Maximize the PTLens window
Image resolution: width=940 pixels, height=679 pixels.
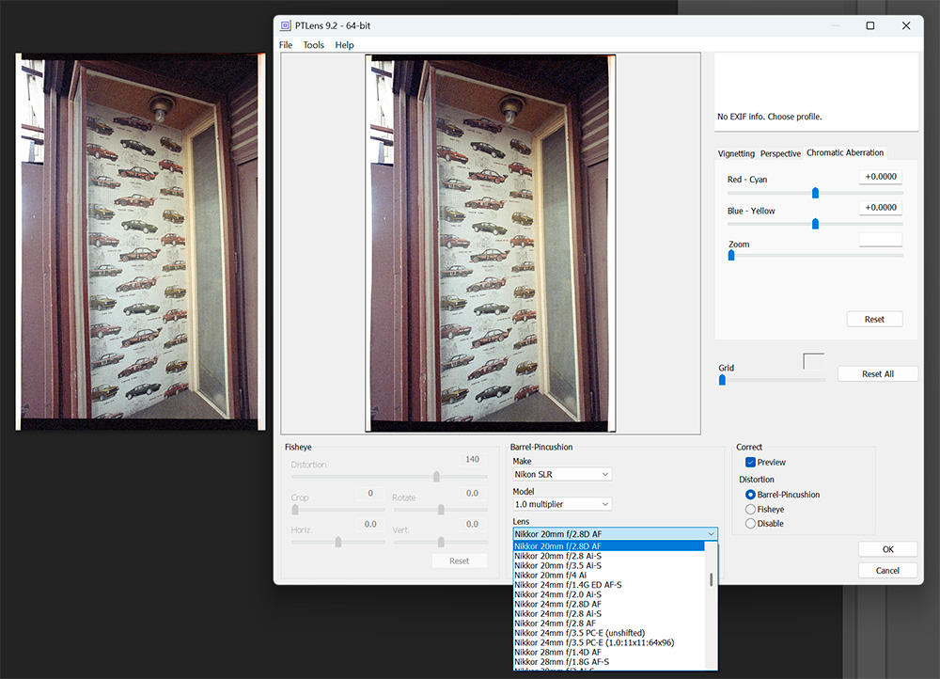[x=870, y=25]
